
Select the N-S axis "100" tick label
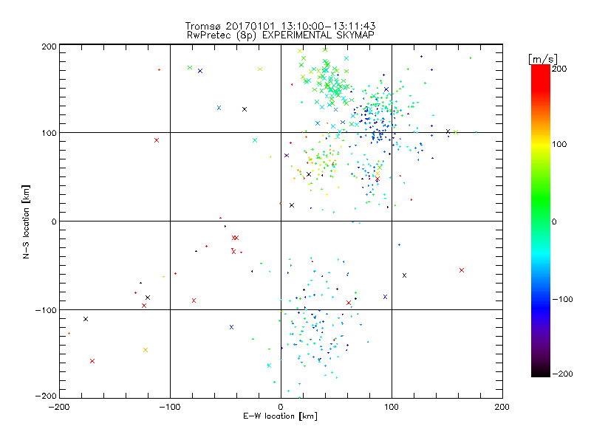click(x=49, y=133)
